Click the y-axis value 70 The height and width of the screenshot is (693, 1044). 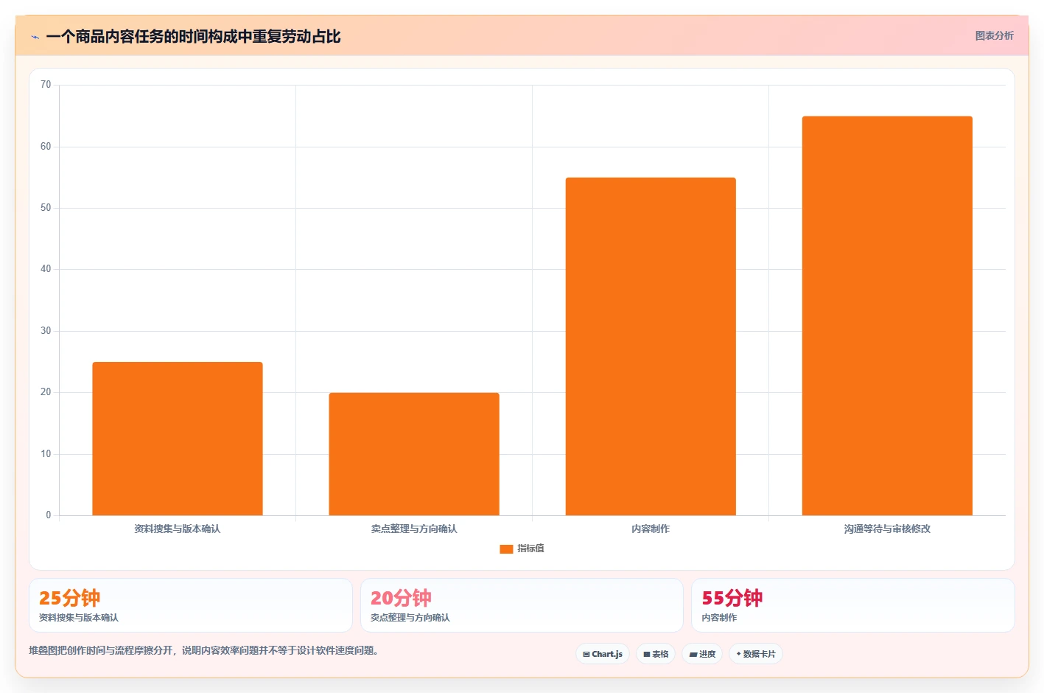pyautogui.click(x=46, y=85)
